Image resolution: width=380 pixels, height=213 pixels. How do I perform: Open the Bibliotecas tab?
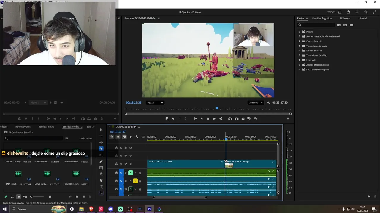[345, 18]
